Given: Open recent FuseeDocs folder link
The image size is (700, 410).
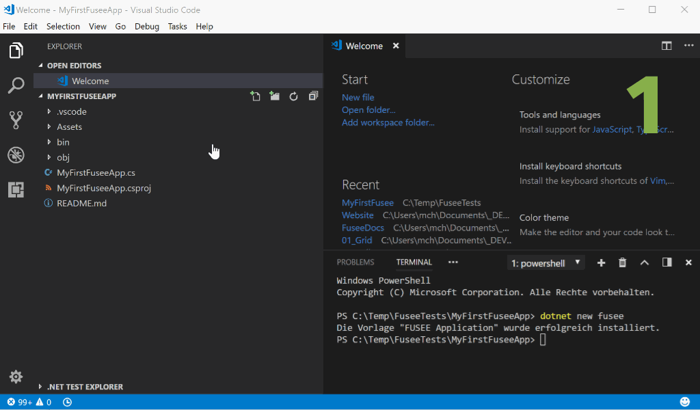Looking at the screenshot, I should (x=363, y=228).
